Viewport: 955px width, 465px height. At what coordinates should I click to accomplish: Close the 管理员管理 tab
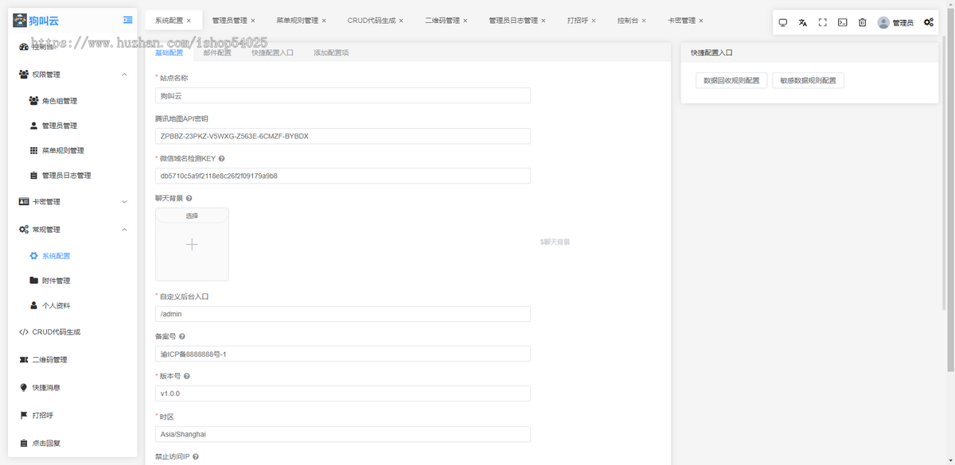pyautogui.click(x=253, y=21)
